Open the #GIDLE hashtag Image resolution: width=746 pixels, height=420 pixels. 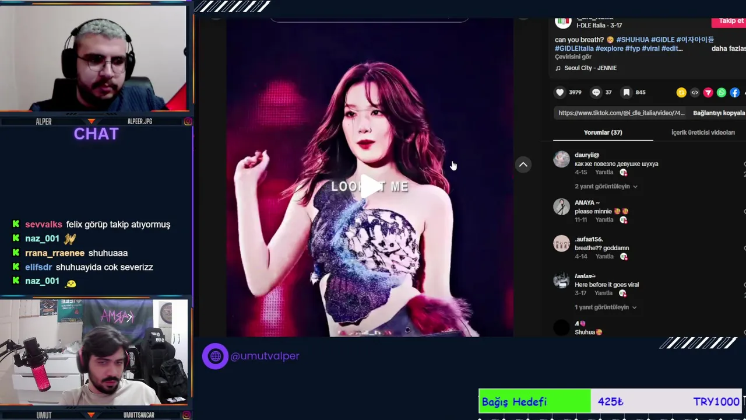click(x=663, y=40)
